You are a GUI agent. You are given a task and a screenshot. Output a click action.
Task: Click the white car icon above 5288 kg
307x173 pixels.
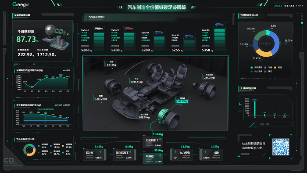click(x=99, y=29)
